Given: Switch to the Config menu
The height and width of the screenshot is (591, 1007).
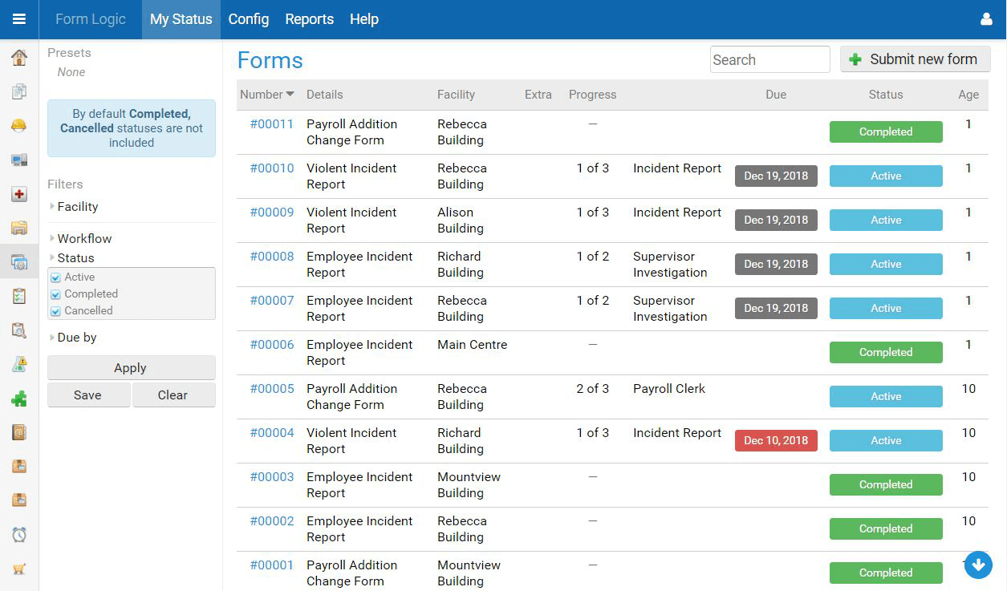Looking at the screenshot, I should pyautogui.click(x=248, y=18).
